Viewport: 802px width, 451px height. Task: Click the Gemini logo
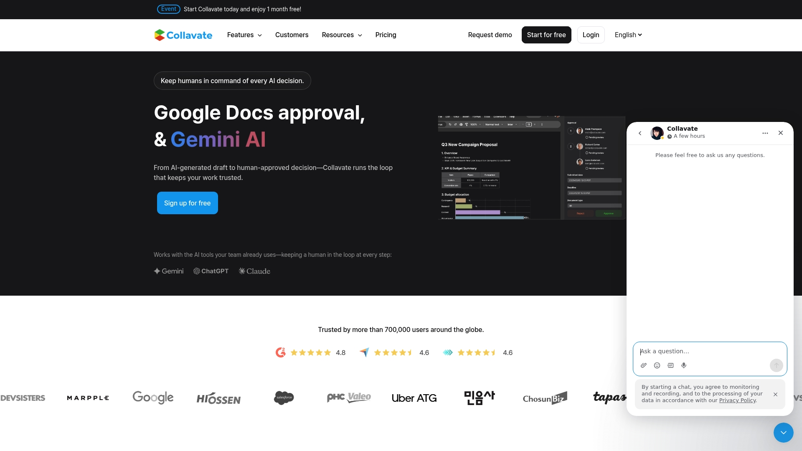[x=169, y=271]
